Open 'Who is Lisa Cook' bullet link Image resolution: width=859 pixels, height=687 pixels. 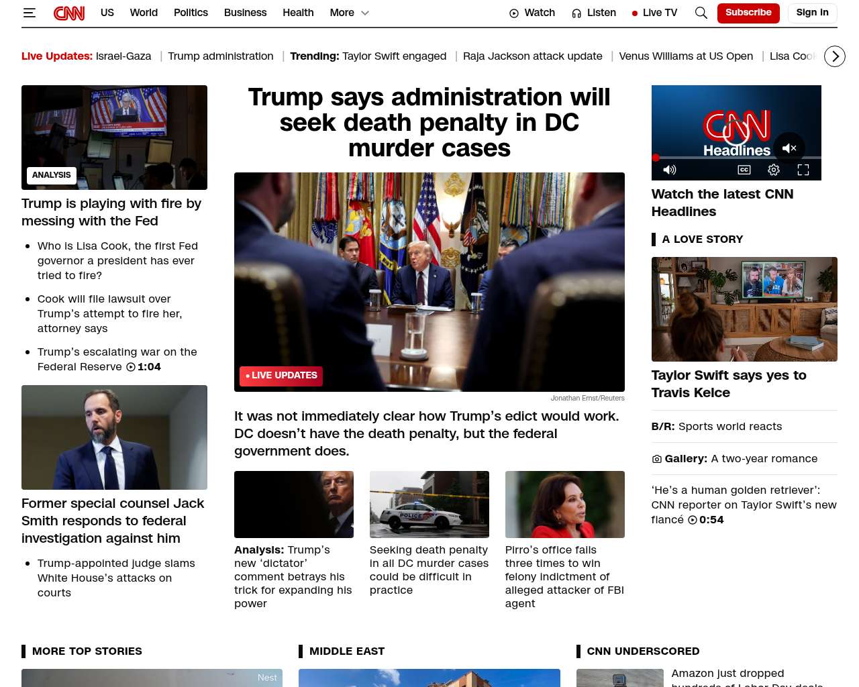[117, 261]
